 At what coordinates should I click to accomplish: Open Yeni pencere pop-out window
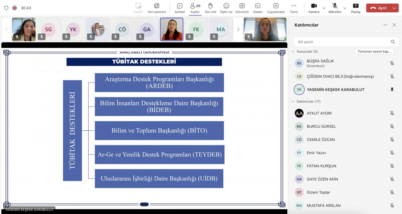(157, 8)
